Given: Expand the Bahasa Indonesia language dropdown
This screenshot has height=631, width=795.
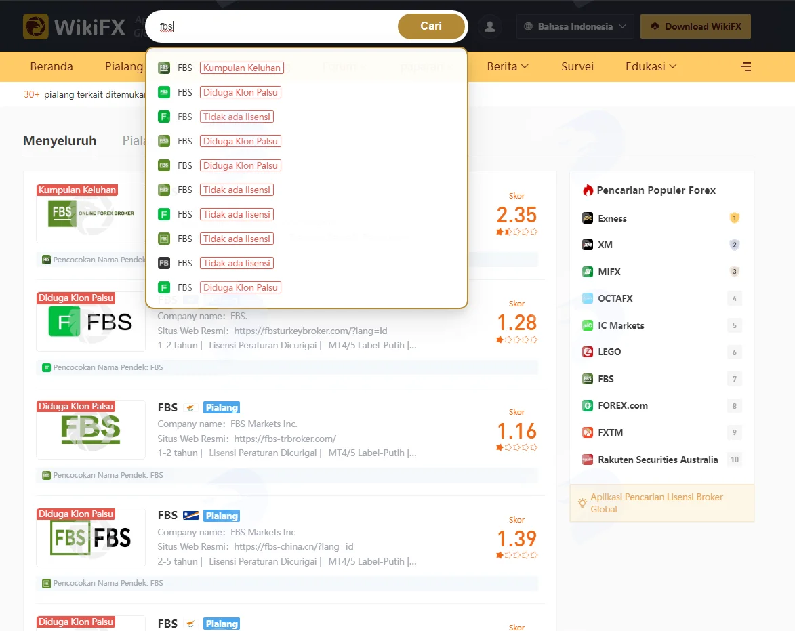Looking at the screenshot, I should 575,26.
